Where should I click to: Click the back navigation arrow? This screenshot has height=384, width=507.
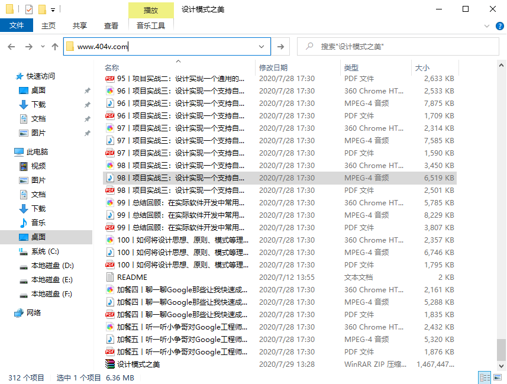tap(11, 46)
